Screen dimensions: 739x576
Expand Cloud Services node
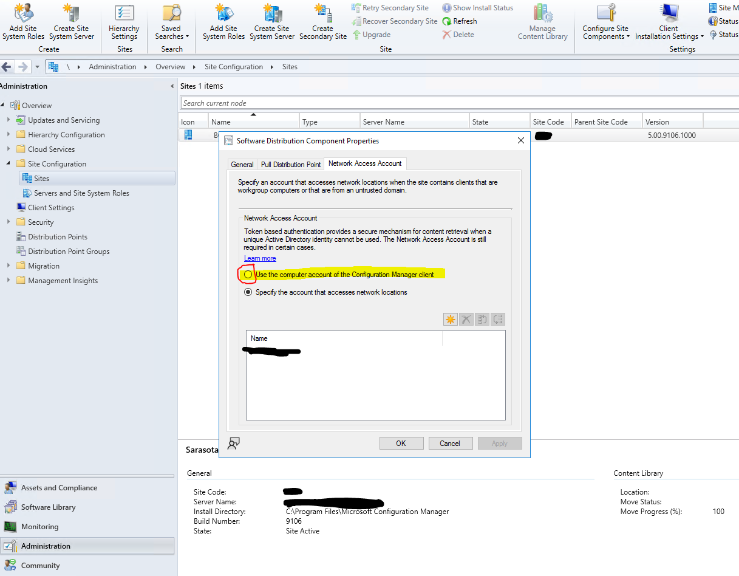[x=9, y=149]
